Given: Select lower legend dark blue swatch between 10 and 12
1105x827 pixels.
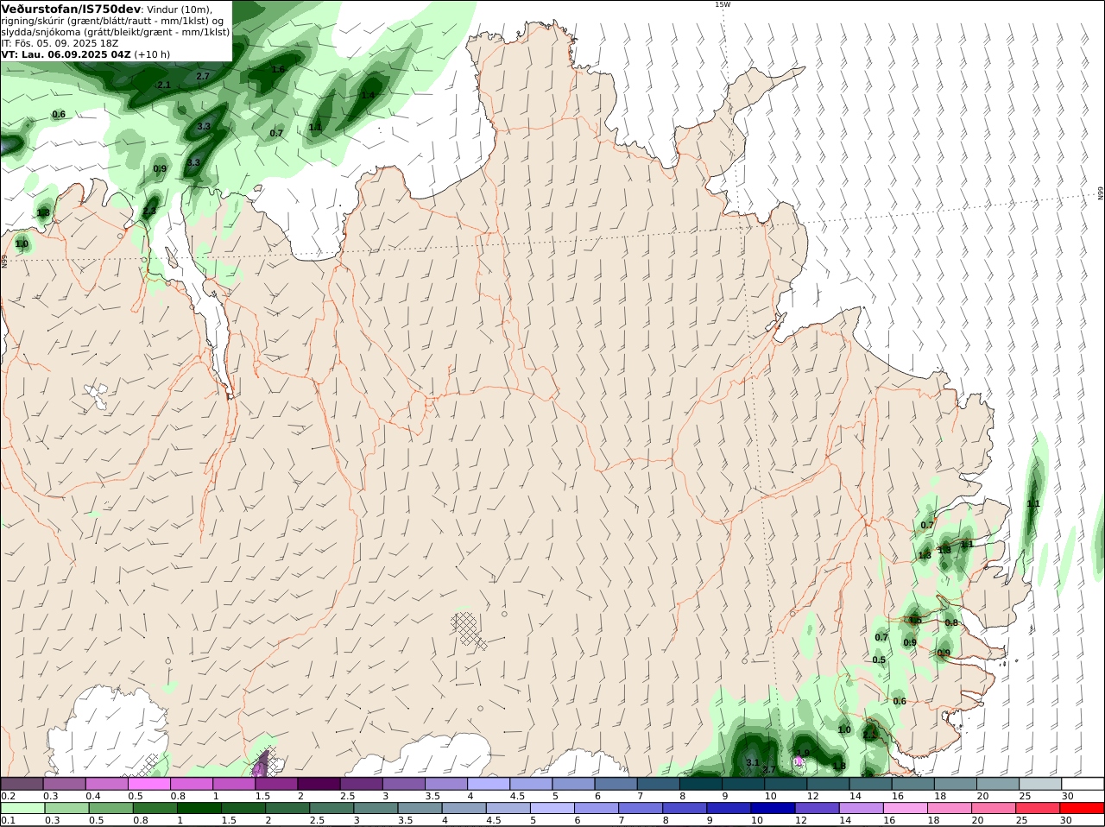Looking at the screenshot, I should pyautogui.click(x=773, y=808).
